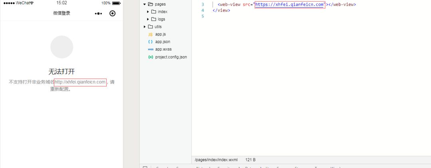Open the project.config.json file name
Image resolution: width=431 pixels, height=168 pixels.
(x=171, y=57)
